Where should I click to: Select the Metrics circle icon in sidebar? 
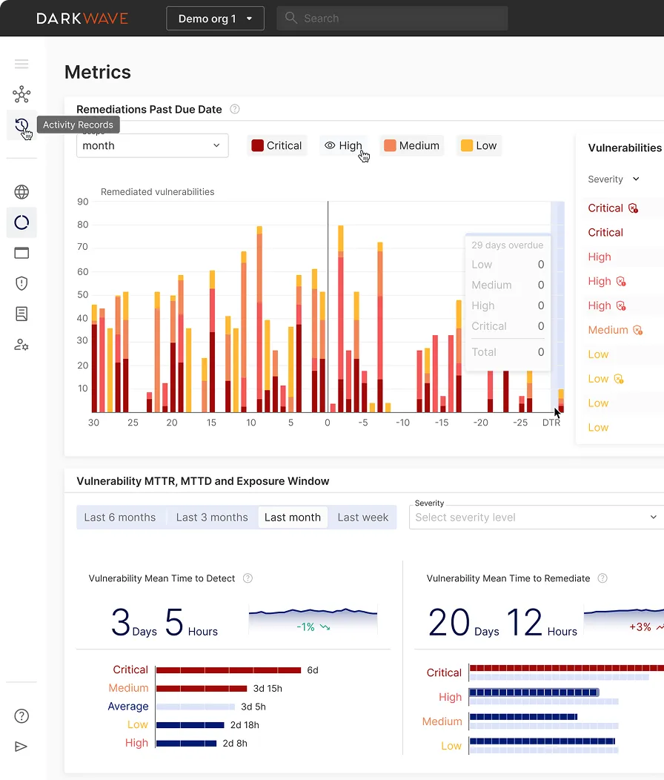click(21, 222)
